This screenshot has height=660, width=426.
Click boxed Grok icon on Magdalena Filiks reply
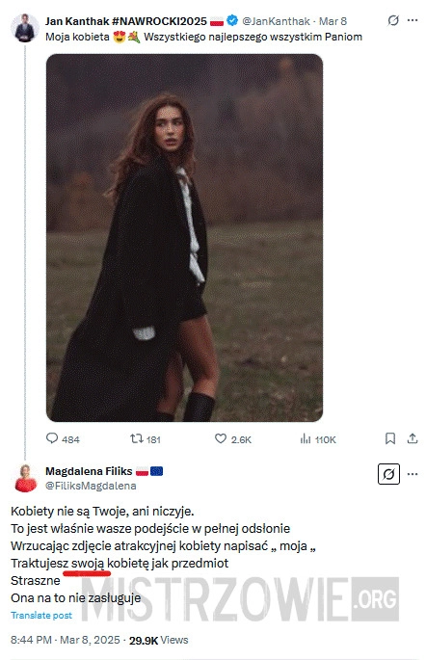point(388,474)
